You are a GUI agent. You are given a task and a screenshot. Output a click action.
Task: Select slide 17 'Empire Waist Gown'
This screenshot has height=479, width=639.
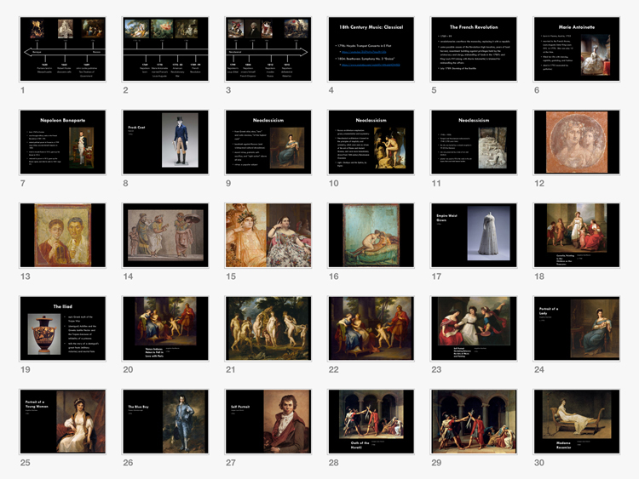[474, 235]
